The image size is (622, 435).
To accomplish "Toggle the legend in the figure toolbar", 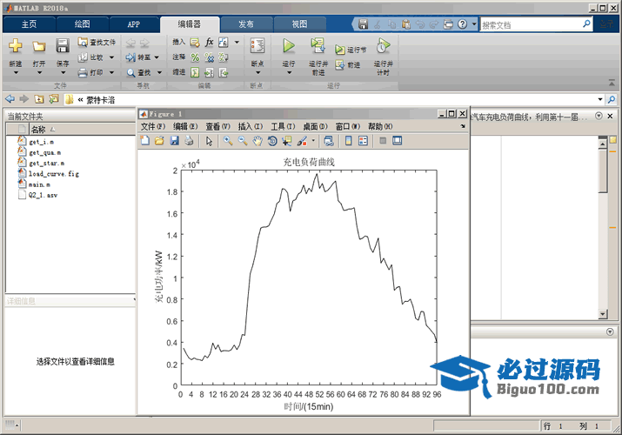I will (x=362, y=140).
